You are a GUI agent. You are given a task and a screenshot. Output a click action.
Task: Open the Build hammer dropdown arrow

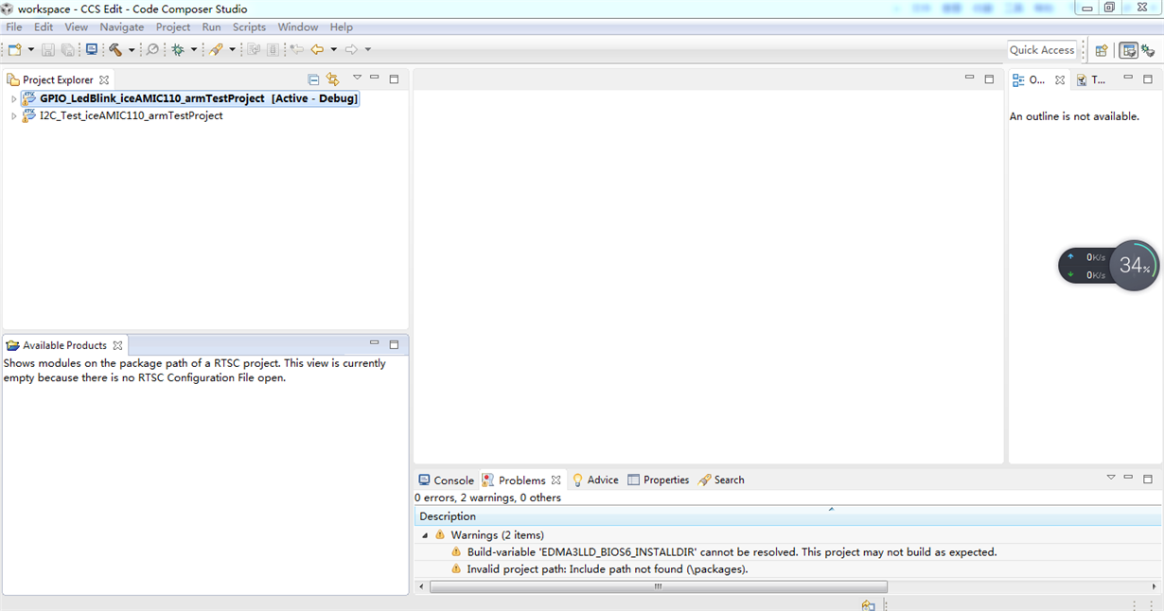132,49
